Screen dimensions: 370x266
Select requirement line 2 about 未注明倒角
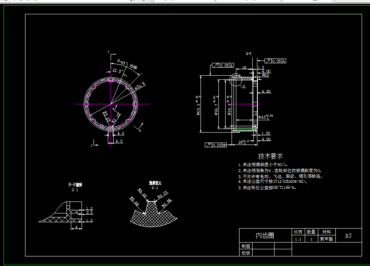(x=280, y=170)
